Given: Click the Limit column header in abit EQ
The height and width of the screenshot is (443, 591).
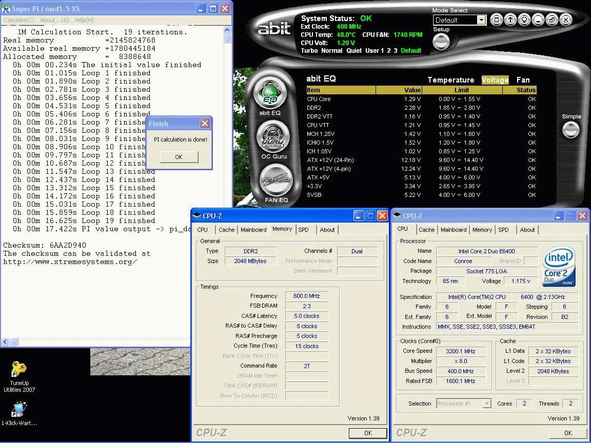Looking at the screenshot, I should click(462, 90).
